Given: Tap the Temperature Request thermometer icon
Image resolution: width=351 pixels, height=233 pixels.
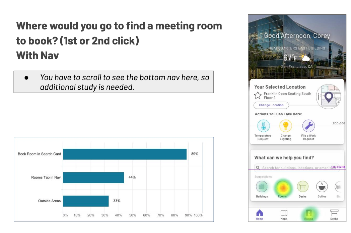Looking at the screenshot, I should (263, 126).
